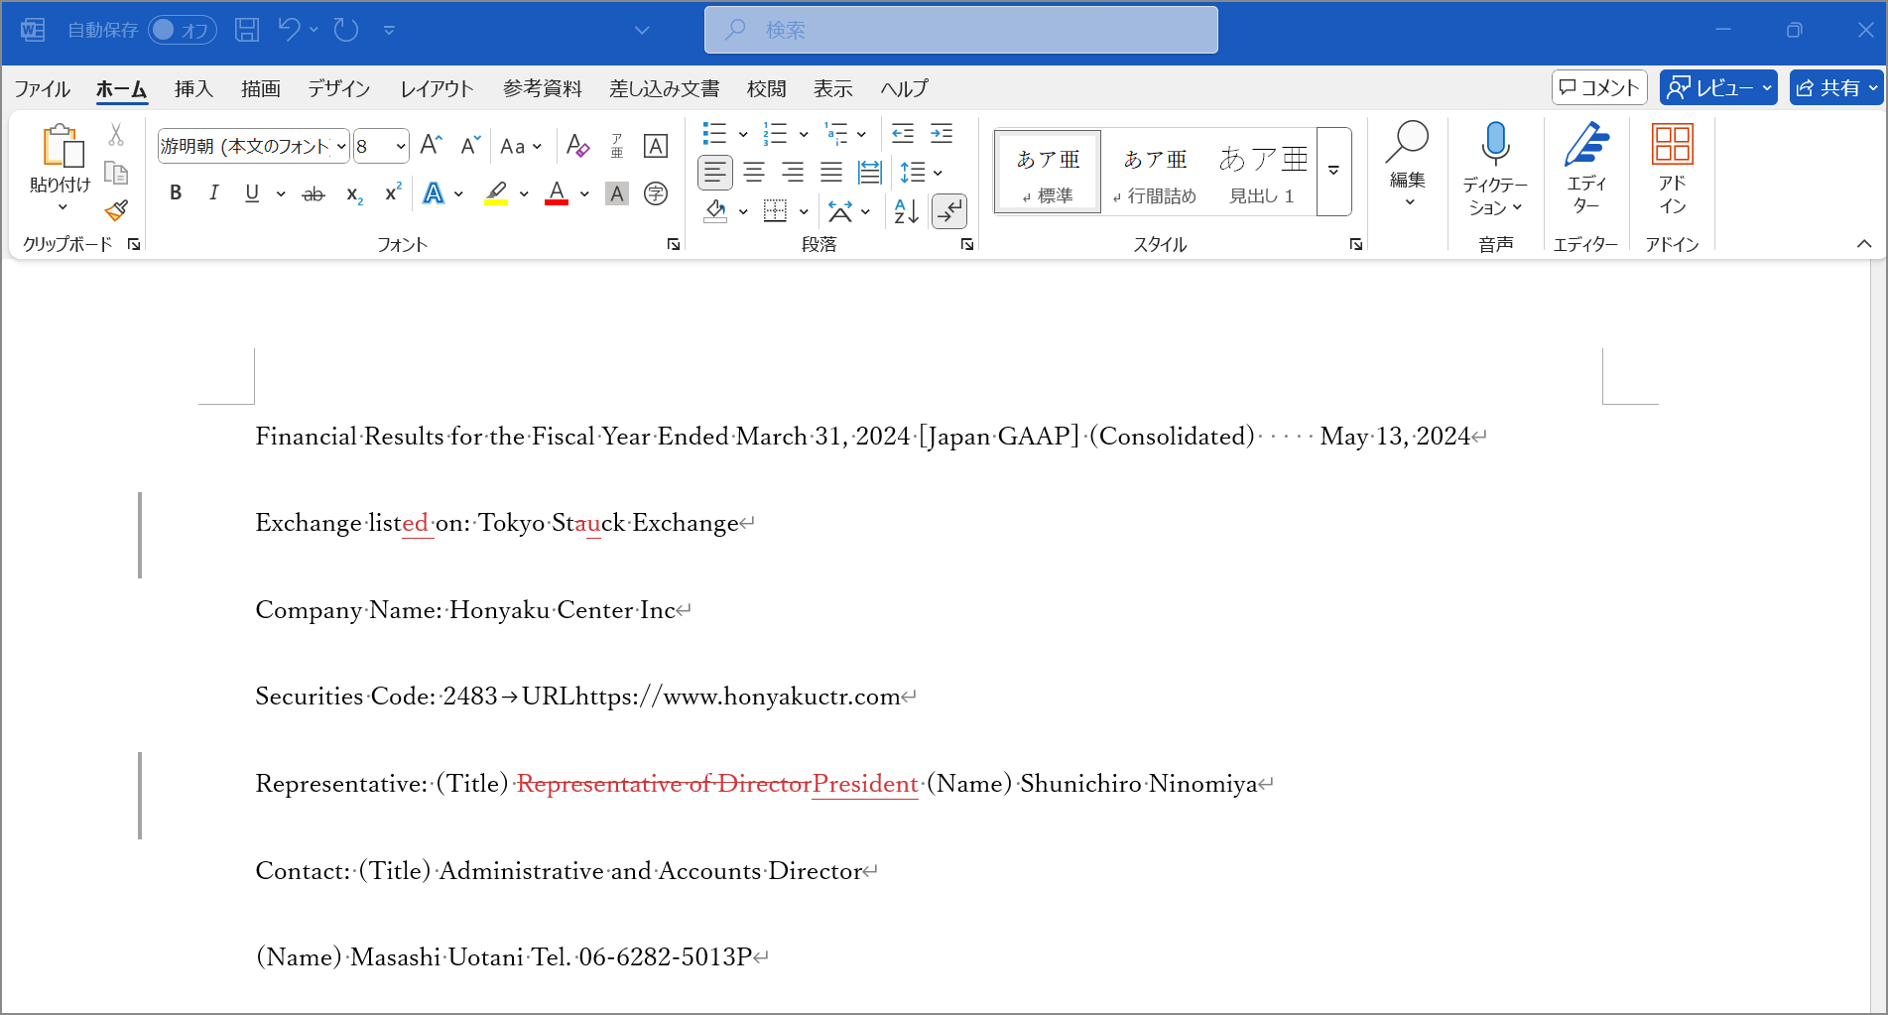The height and width of the screenshot is (1015, 1888).
Task: Switch to the デザイン tab
Action: pyautogui.click(x=338, y=88)
